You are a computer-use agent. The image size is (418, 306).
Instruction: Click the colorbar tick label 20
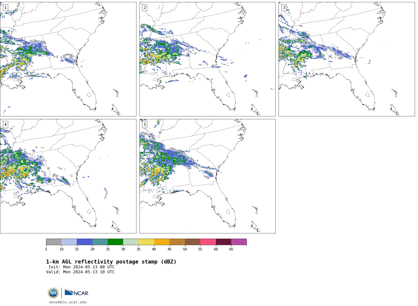92,249
